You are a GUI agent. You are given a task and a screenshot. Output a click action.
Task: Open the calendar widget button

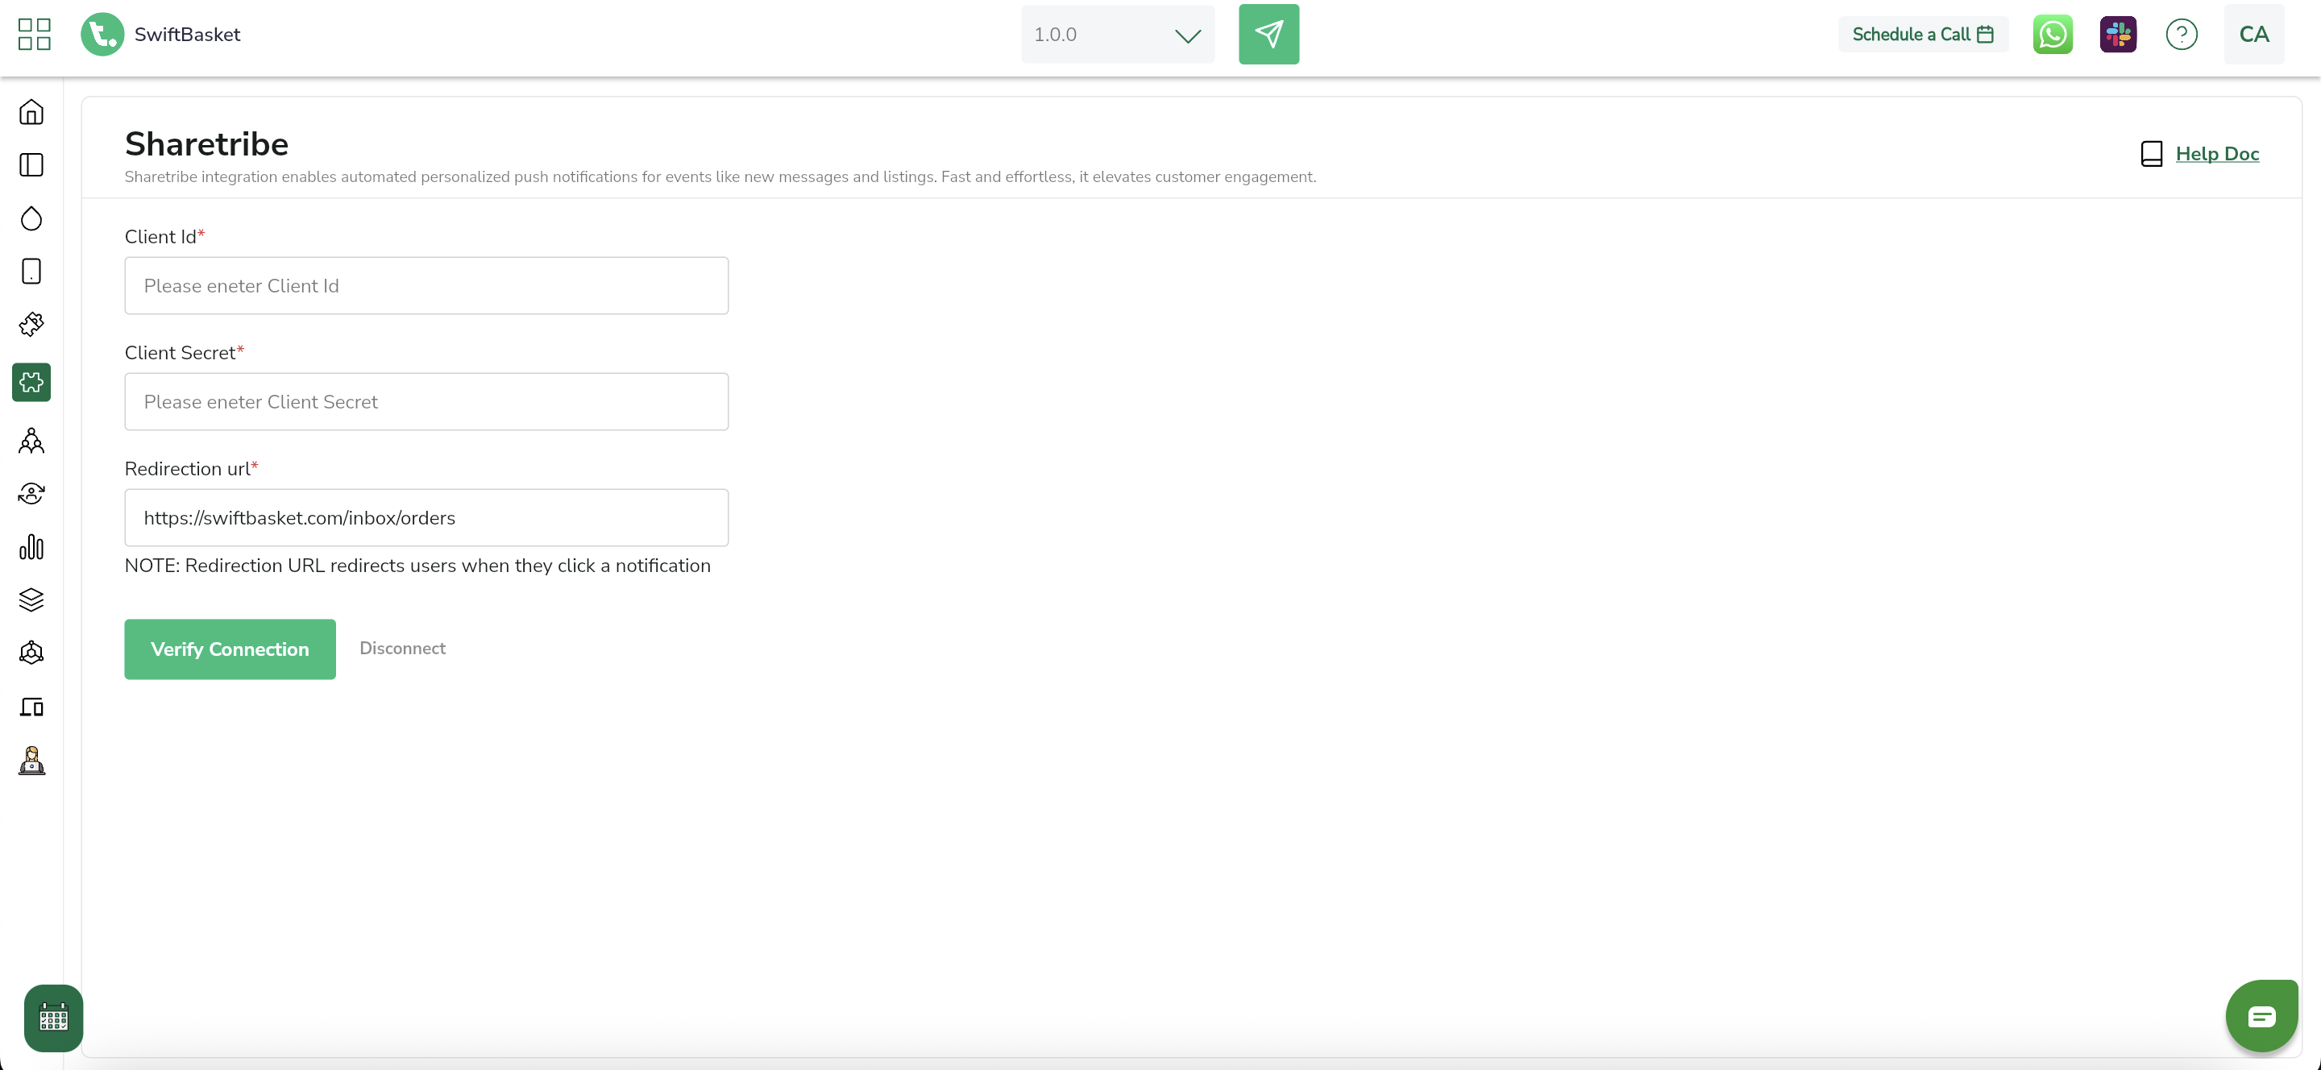(x=53, y=1018)
